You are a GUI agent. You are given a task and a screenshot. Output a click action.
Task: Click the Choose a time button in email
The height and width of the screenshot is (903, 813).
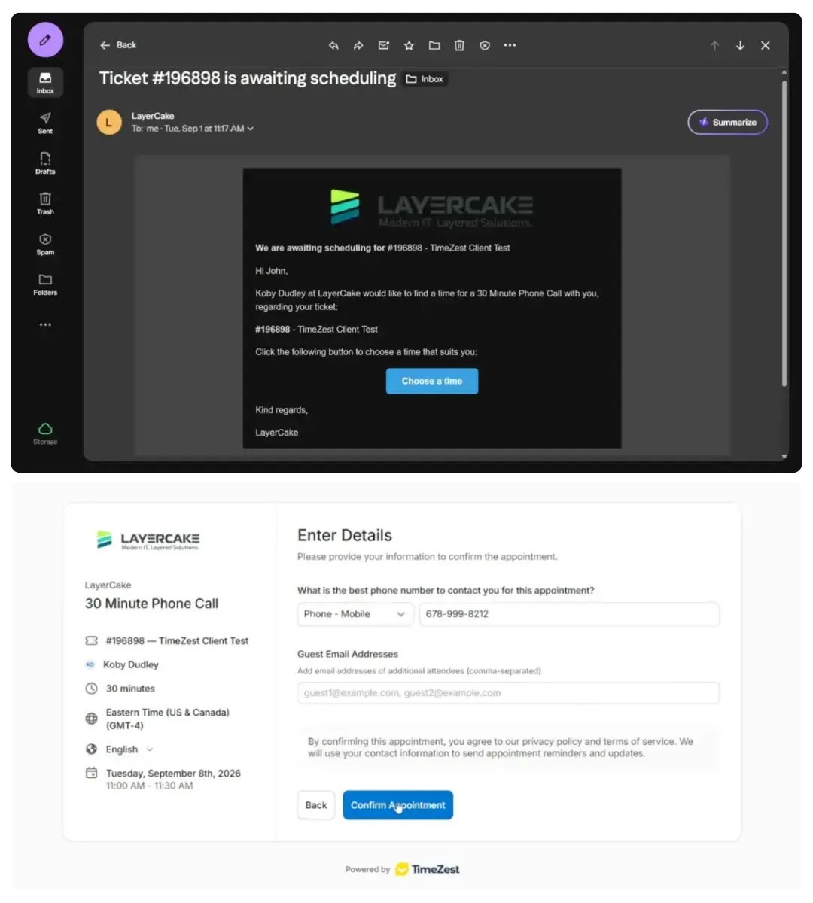[x=432, y=381]
